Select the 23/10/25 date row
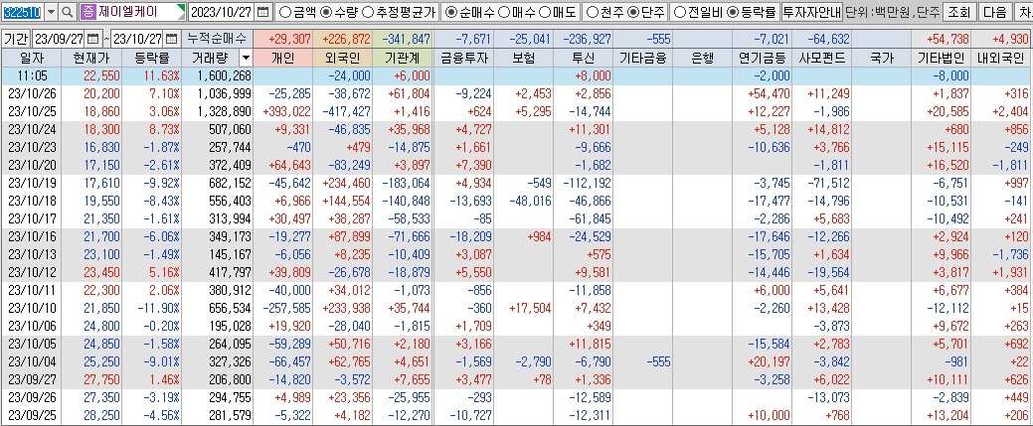The width and height of the screenshot is (1033, 426). tap(517, 111)
